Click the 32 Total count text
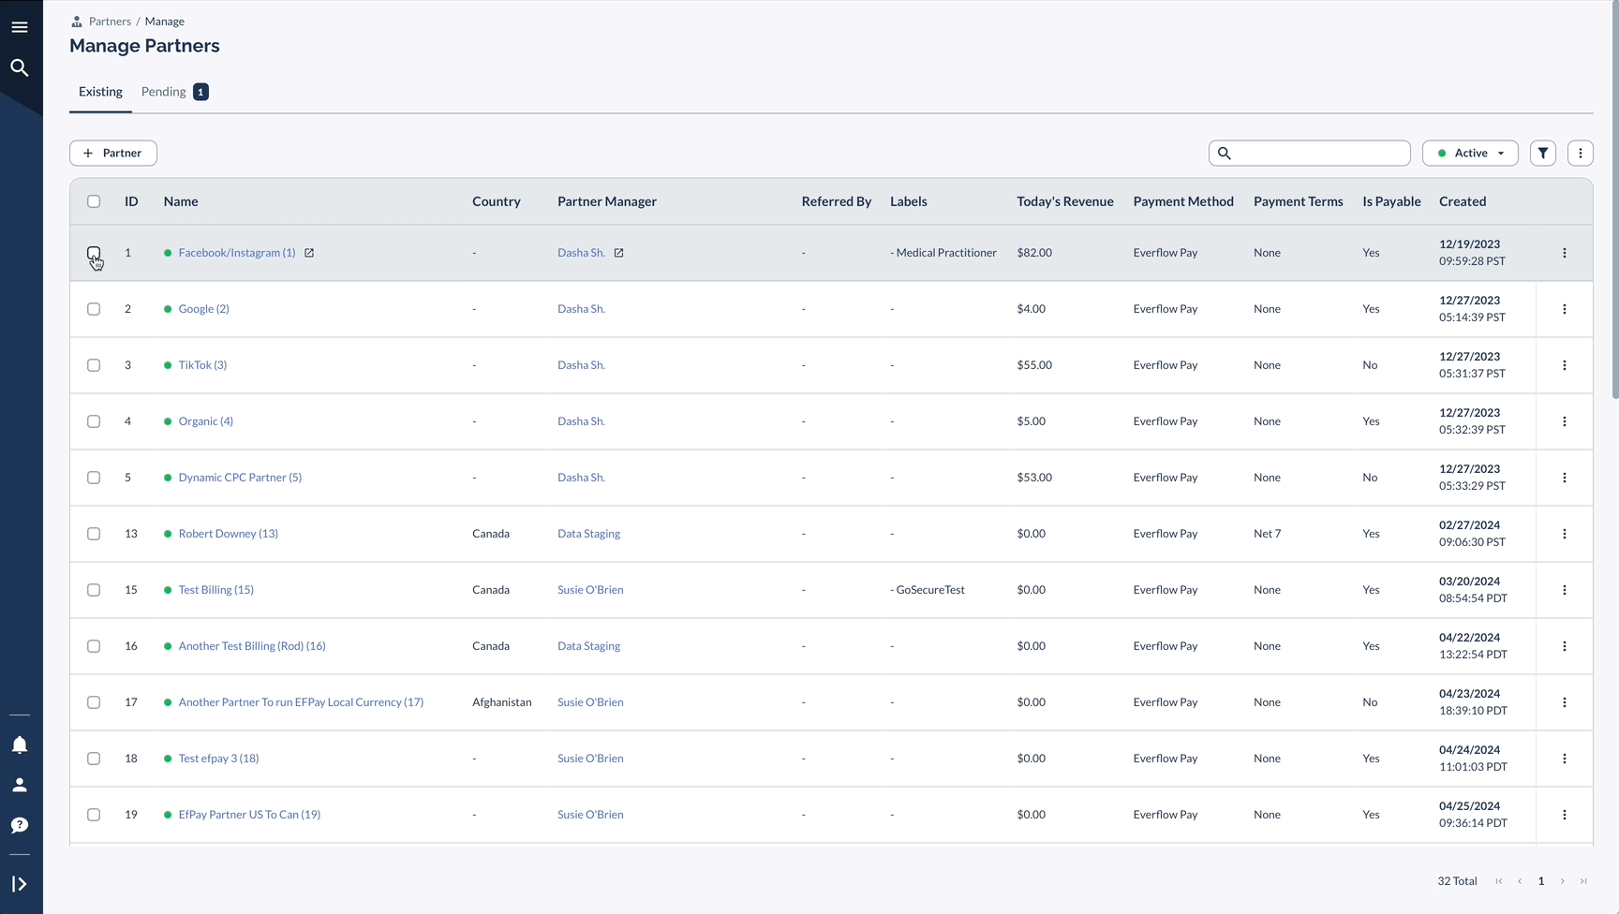 [x=1457, y=881]
